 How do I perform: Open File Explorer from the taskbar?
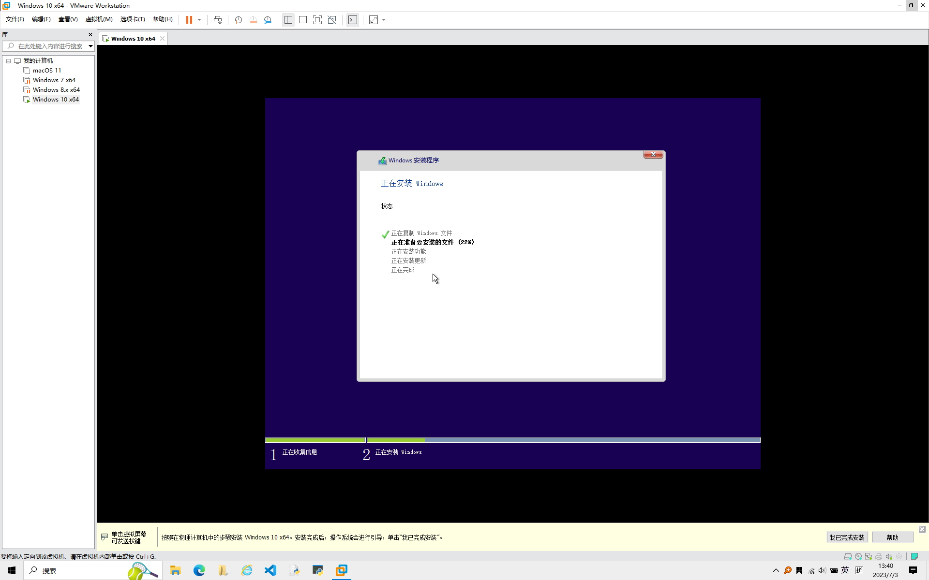(175, 570)
